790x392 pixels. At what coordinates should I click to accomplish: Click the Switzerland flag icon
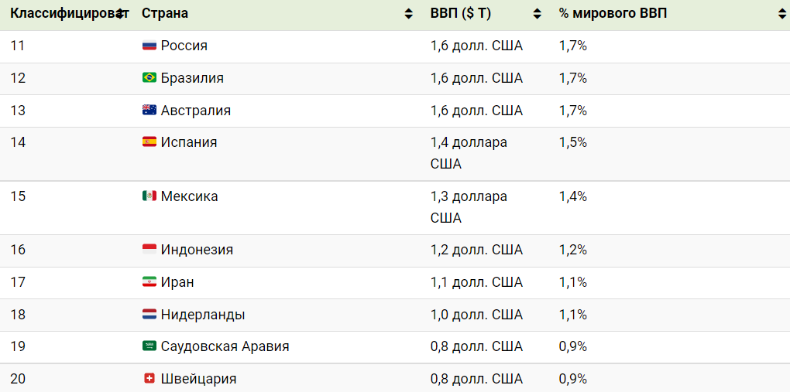(x=149, y=379)
